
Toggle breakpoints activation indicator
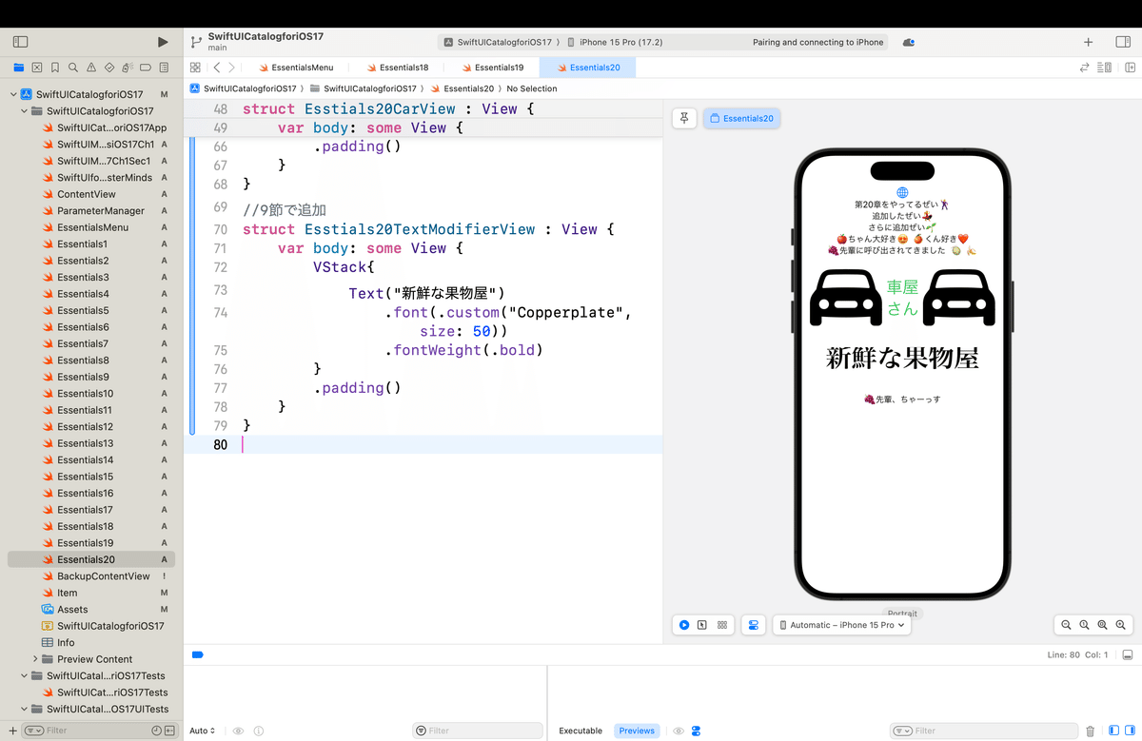pos(198,655)
